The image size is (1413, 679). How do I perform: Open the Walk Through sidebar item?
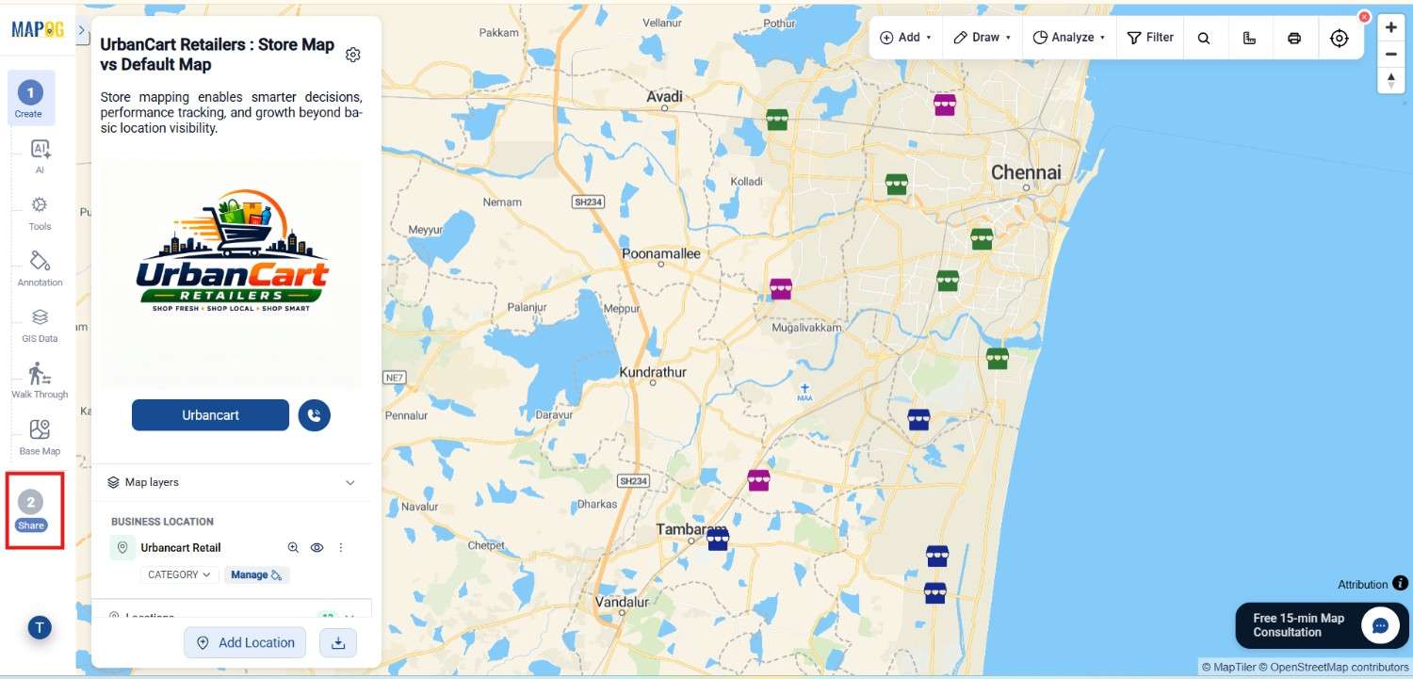tap(40, 380)
